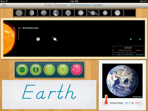The width and height of the screenshot is (148, 111).
Task: Choose the Uranus thumbnail in the filmstrip
Action: click(105, 13)
